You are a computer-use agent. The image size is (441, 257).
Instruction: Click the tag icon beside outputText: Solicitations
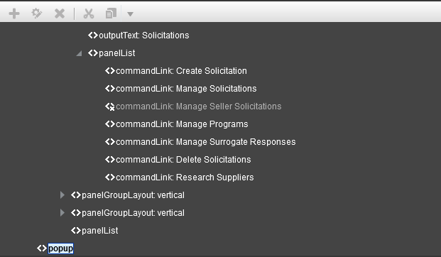pos(93,35)
